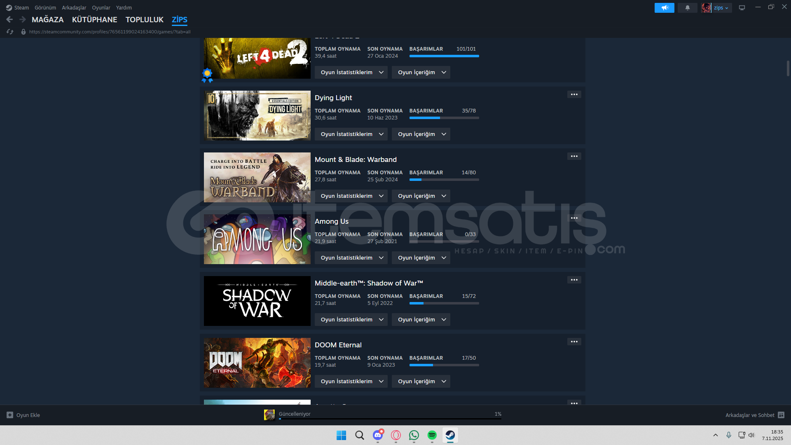Open the notifications bell

click(687, 8)
